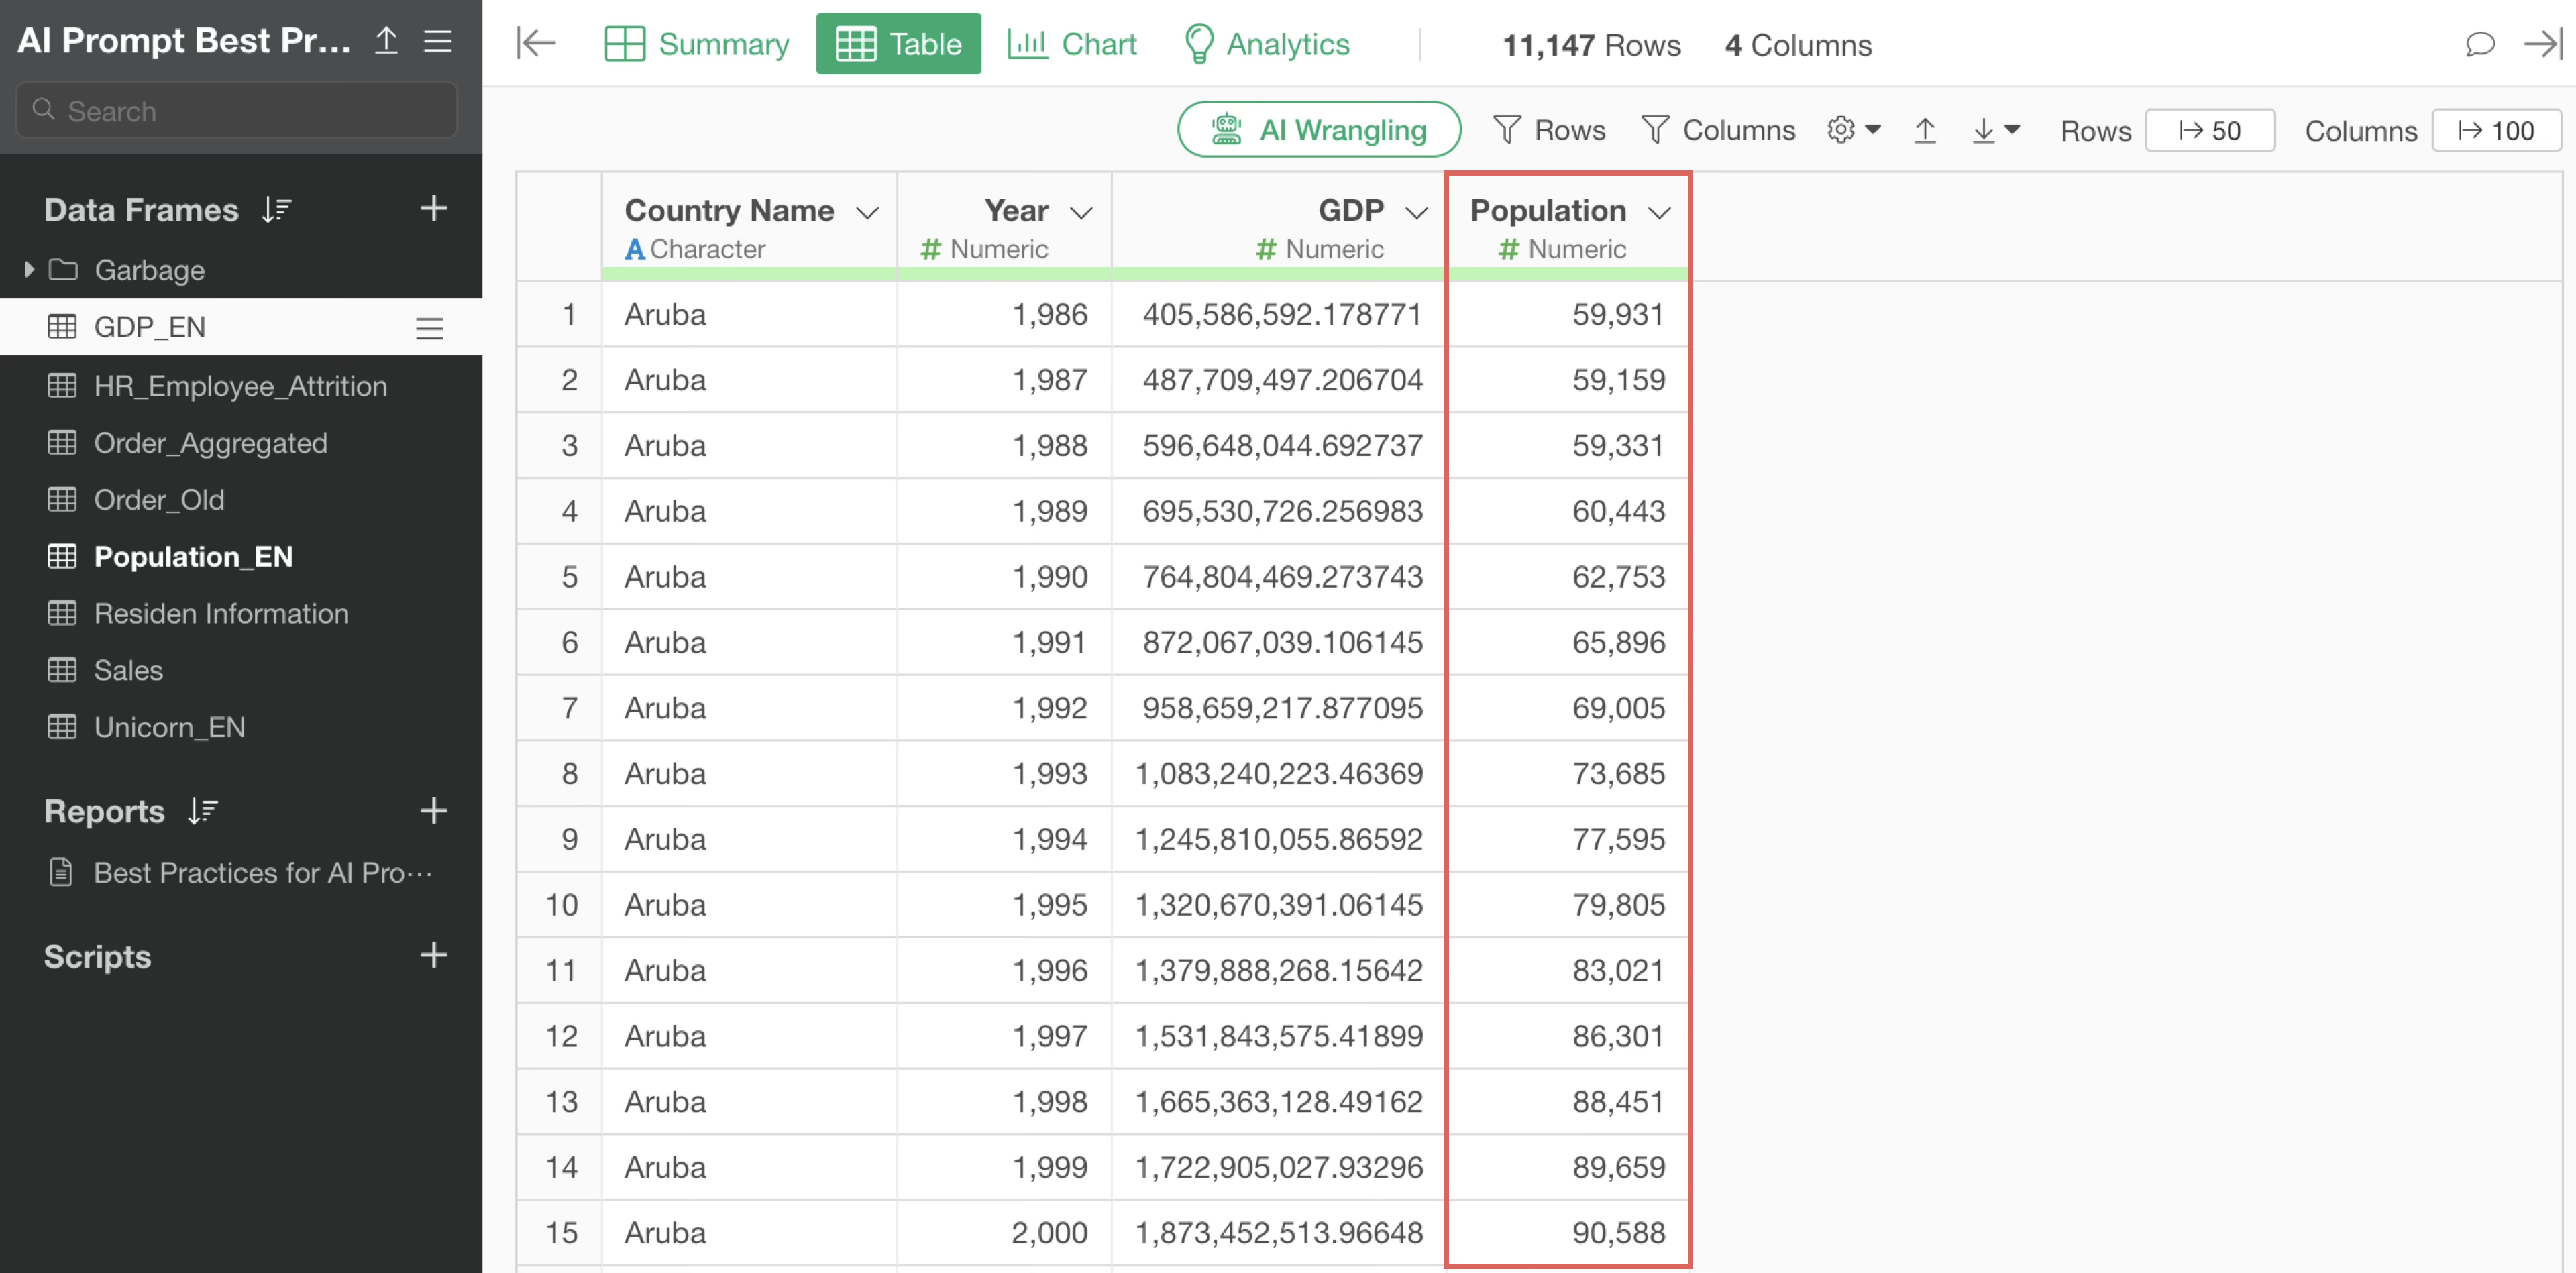Click the AI Wrangling button

(1318, 130)
